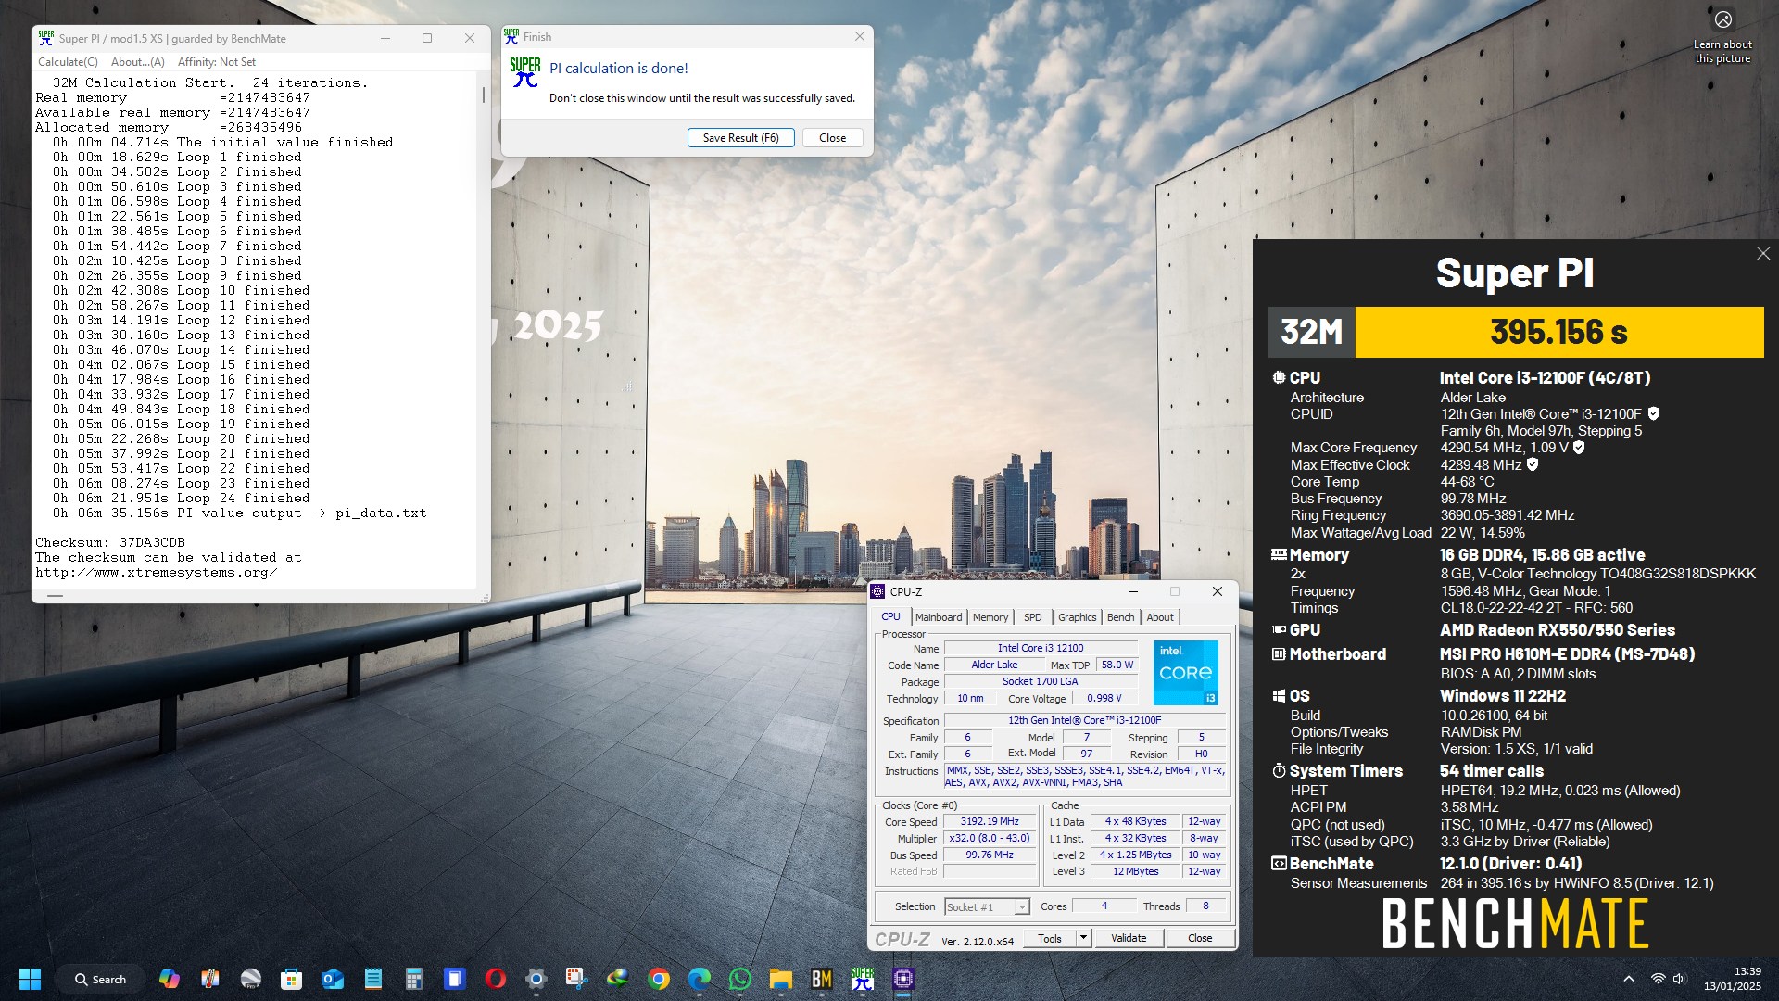This screenshot has width=1779, height=1001.
Task: Switch to About tab in CPU-Z
Action: 1160,617
